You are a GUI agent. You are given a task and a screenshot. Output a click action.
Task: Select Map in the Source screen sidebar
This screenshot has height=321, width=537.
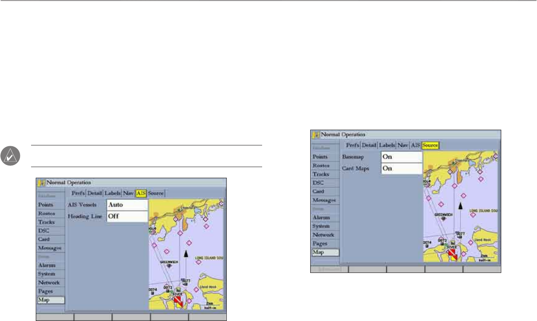(325, 252)
